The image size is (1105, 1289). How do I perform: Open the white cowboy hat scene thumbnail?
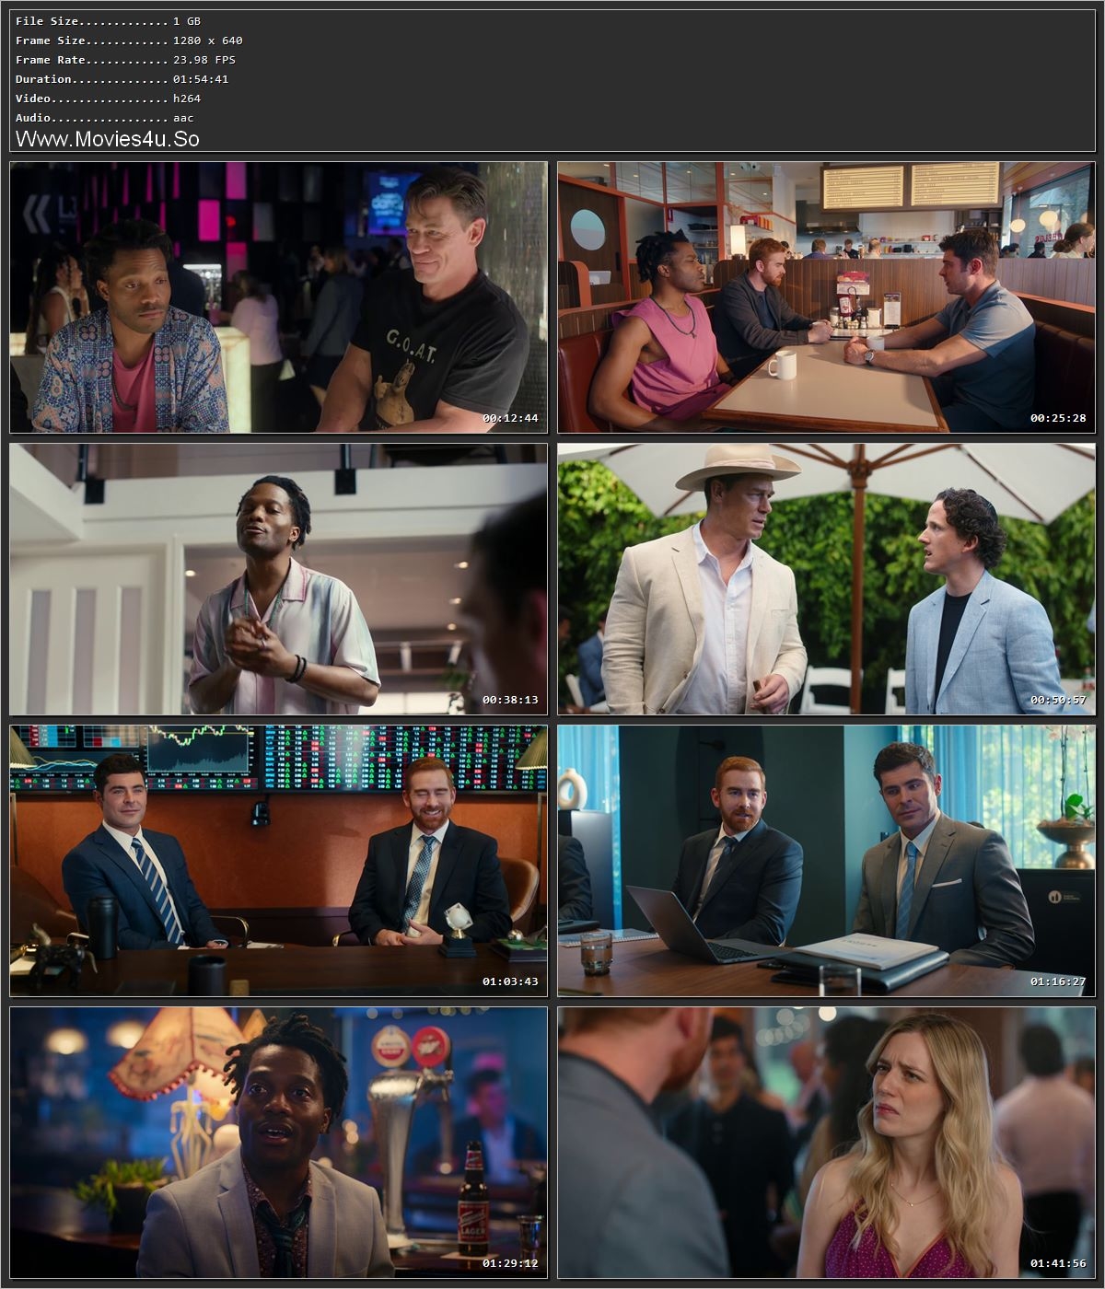[824, 580]
